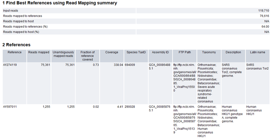Select Latin name 'SARS coronavirus Tor2'

(257, 67)
